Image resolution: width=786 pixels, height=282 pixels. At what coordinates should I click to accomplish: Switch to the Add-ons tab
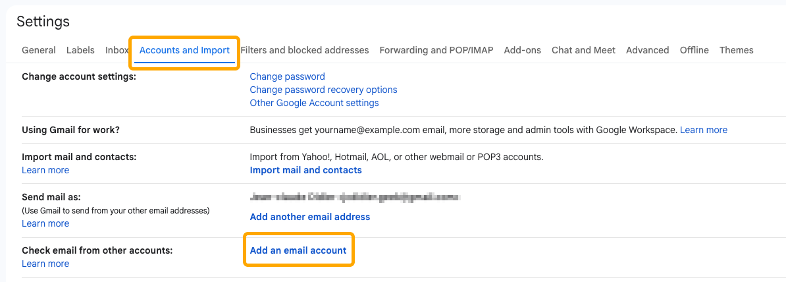pyautogui.click(x=522, y=50)
